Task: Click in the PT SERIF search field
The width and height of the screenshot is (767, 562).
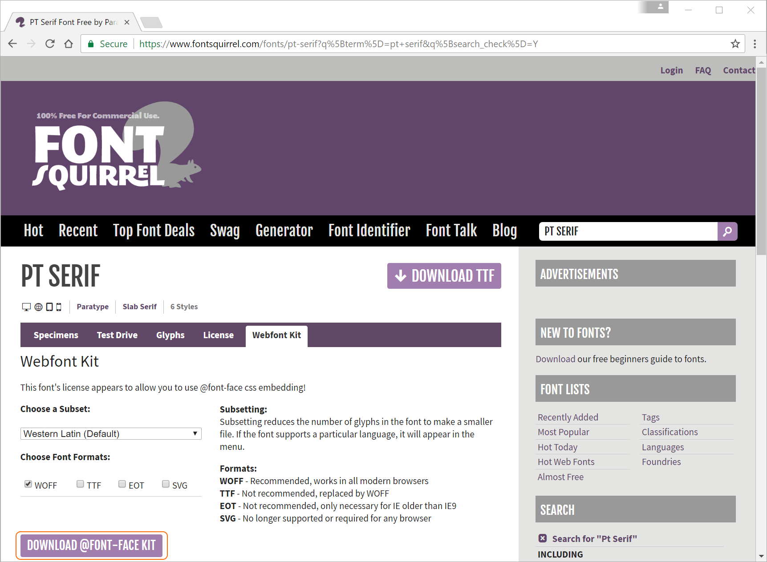Action: [x=628, y=231]
